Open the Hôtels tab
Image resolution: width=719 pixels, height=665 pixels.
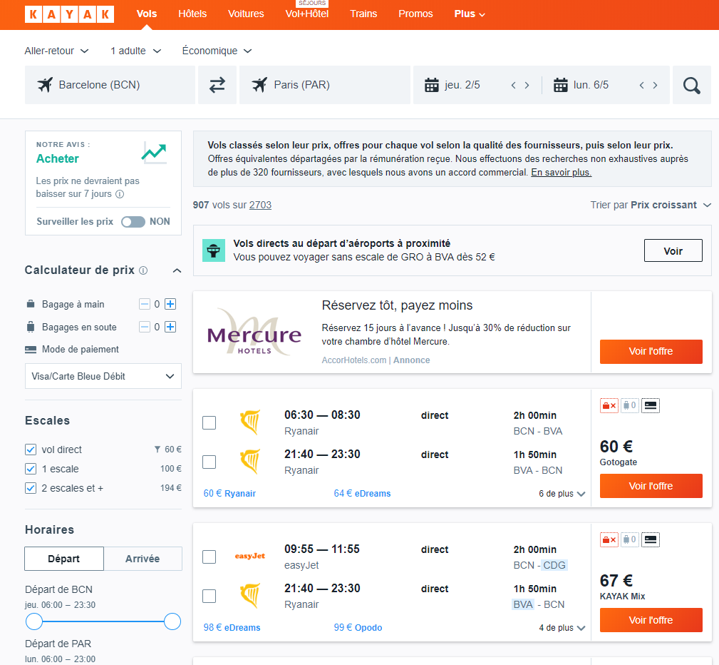[192, 14]
